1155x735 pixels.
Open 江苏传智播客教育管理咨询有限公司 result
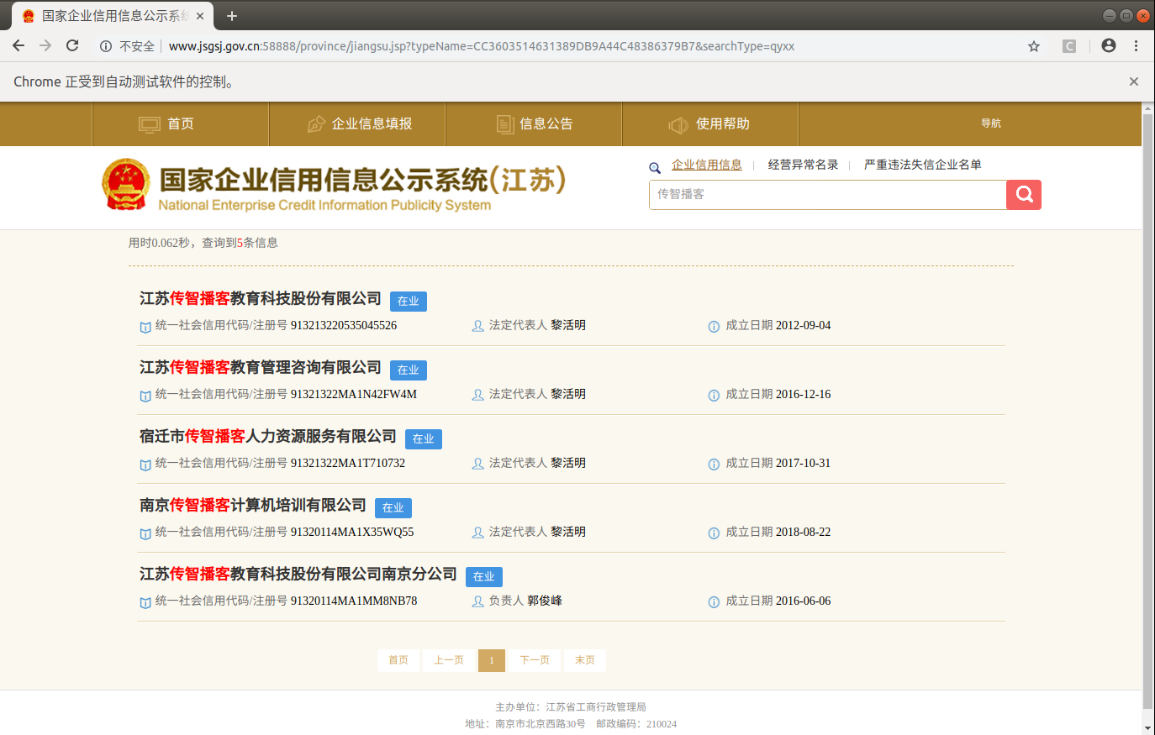pos(261,367)
